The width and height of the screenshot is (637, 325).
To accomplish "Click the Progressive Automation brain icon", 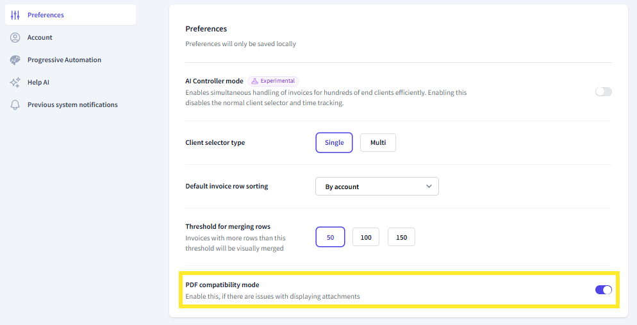I will click(x=15, y=60).
